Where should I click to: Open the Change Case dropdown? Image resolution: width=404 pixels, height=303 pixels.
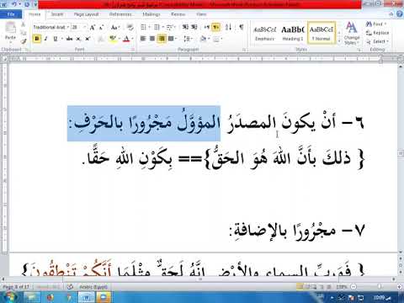pyautogui.click(x=115, y=27)
